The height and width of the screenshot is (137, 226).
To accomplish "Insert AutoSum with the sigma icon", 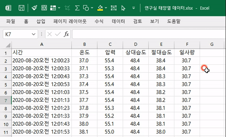I will [77, 8].
